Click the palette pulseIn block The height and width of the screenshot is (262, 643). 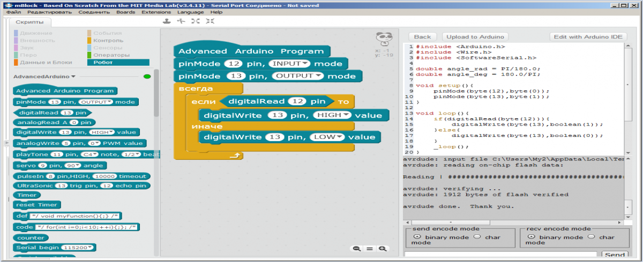coord(81,176)
